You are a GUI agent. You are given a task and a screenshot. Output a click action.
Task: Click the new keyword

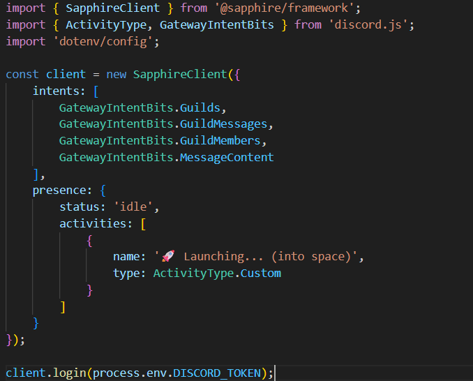pos(116,74)
